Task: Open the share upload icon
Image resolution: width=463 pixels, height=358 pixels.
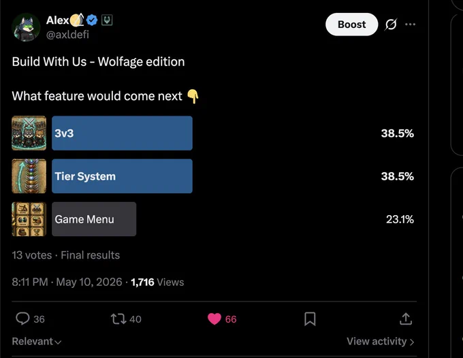Action: click(x=406, y=319)
